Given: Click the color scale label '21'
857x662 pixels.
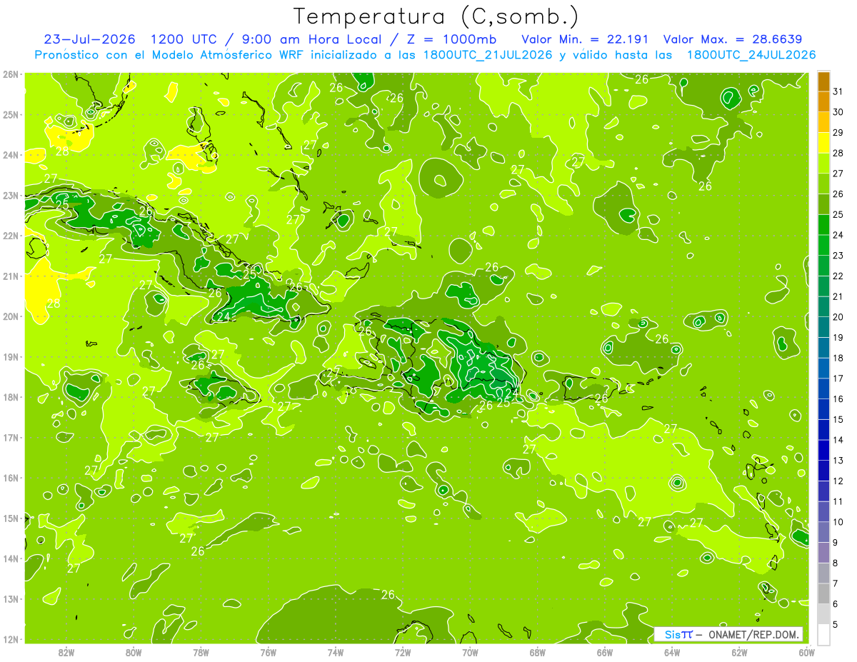Looking at the screenshot, I should tap(838, 296).
